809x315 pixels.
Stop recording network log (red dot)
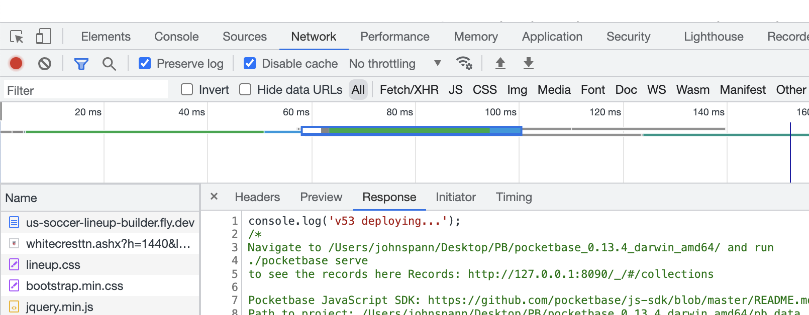(16, 64)
